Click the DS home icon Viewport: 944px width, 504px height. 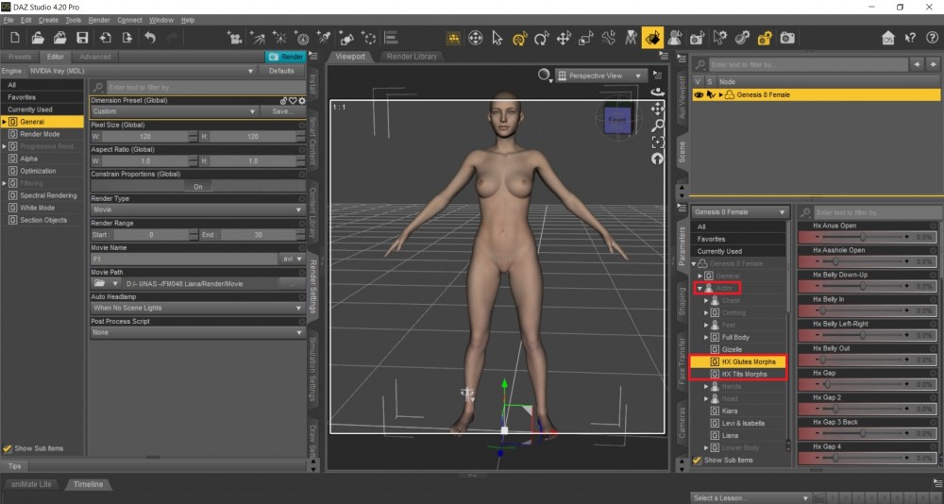tap(888, 38)
